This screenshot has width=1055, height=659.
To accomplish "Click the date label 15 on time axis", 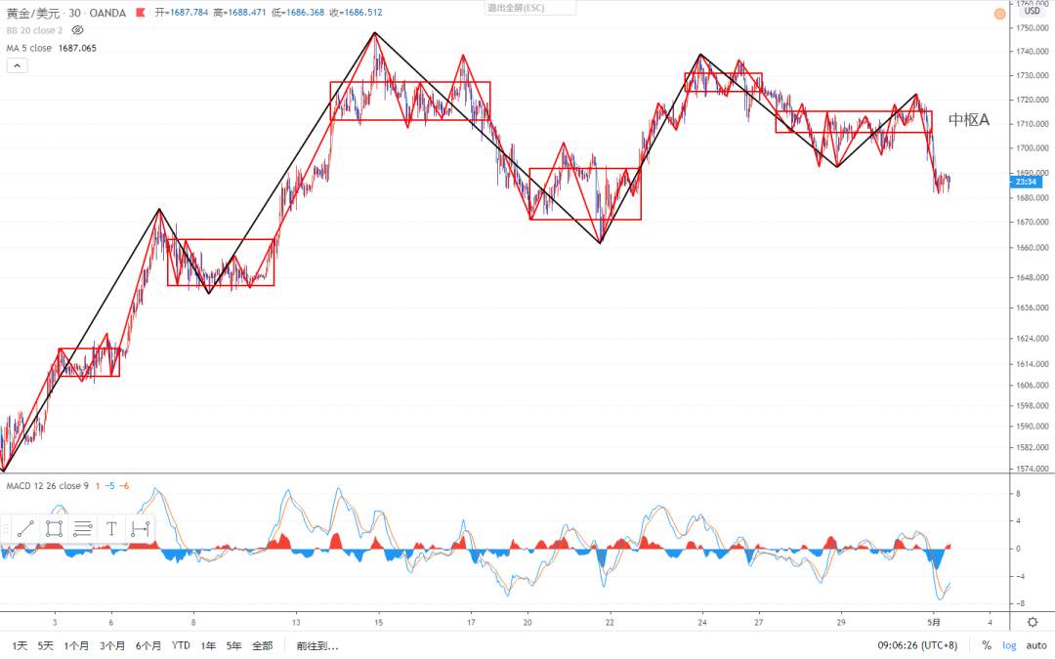I will click(x=378, y=622).
